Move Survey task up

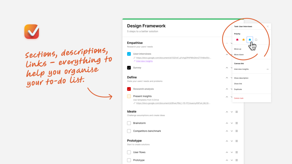[227, 68]
